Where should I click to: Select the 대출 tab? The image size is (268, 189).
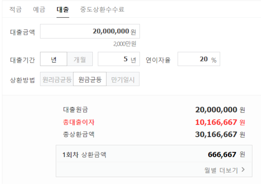[x=63, y=9]
